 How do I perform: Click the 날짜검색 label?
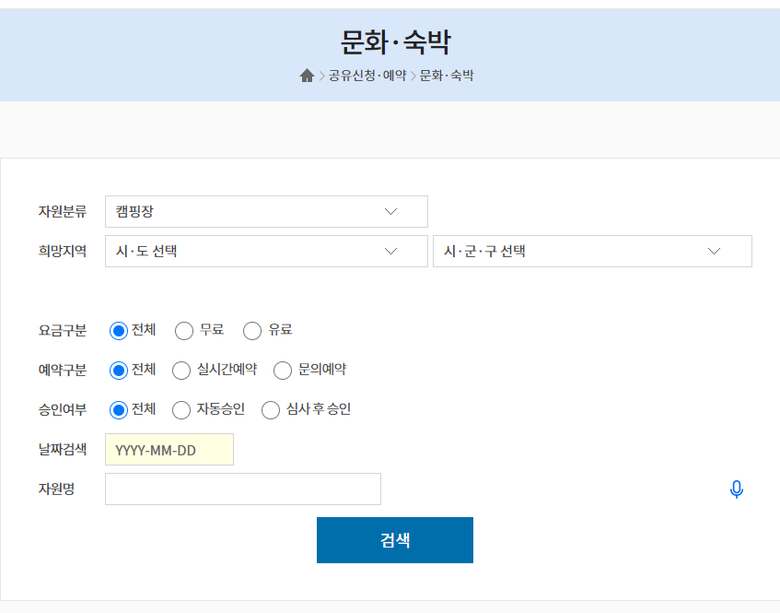63,450
